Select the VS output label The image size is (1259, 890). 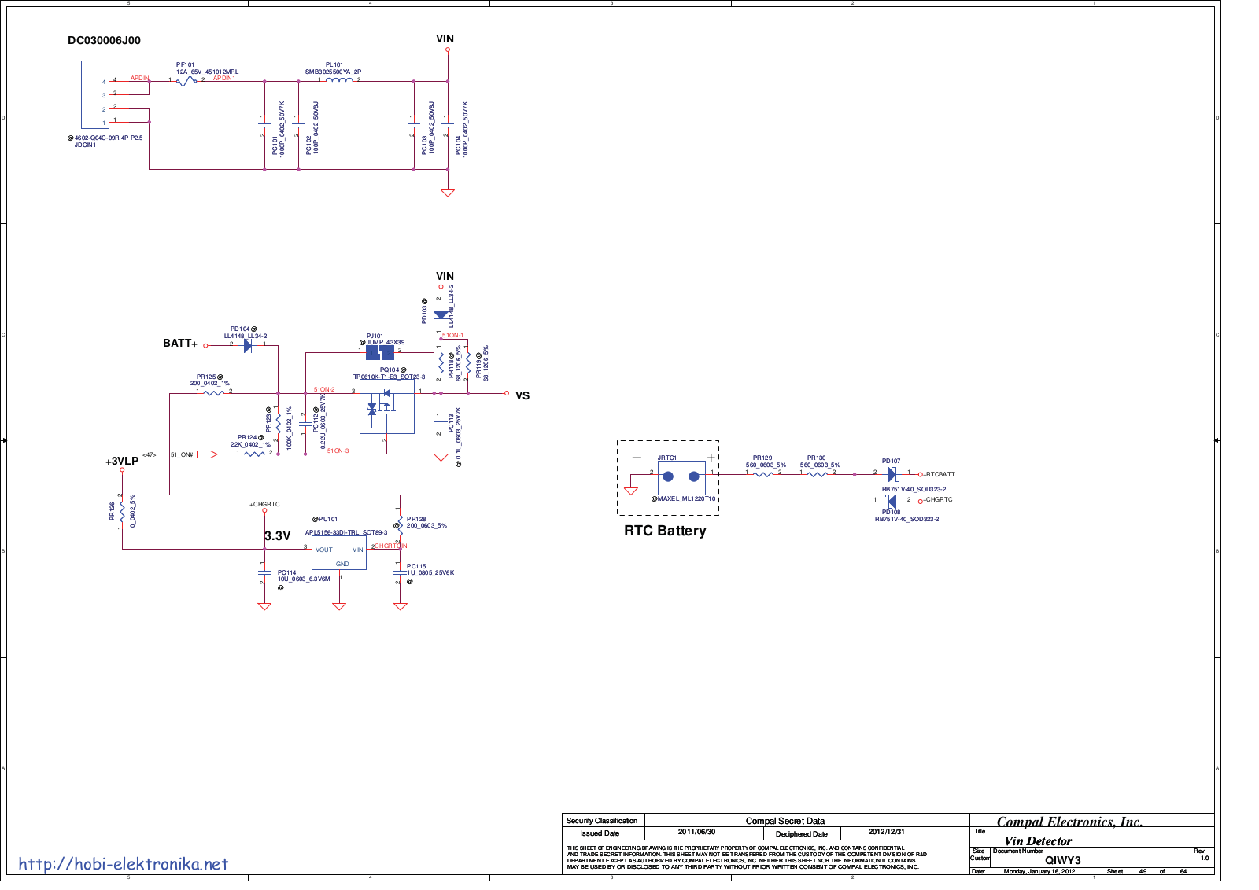tap(522, 395)
